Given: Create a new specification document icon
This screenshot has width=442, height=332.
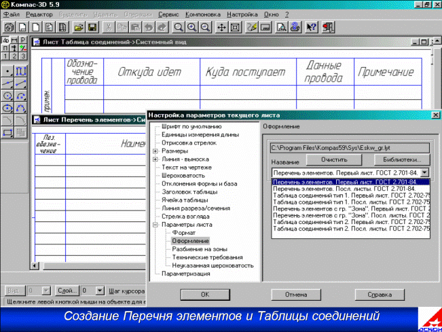Looking at the screenshot, I should 62,27.
